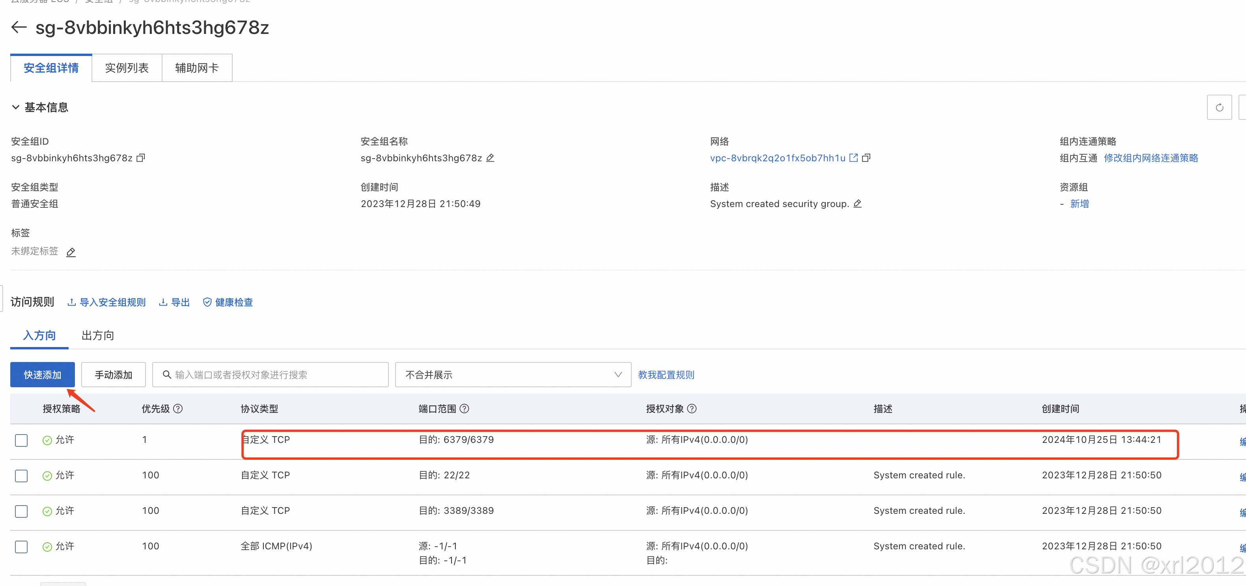Switch to the 辅助网卡 tab
The image size is (1246, 586).
(197, 68)
